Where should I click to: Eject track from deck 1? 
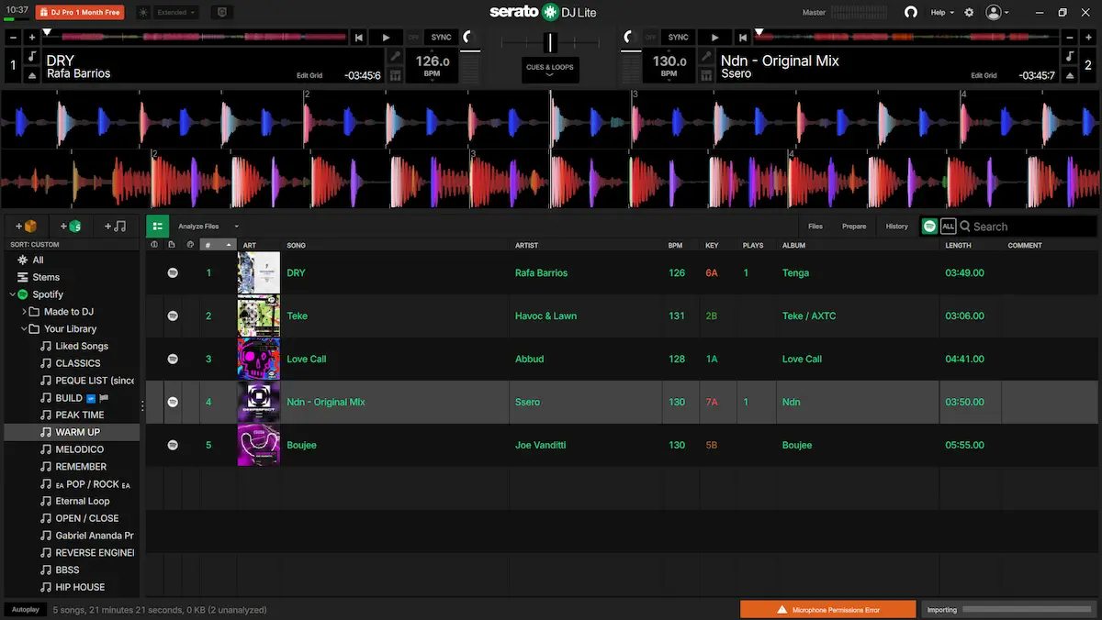pyautogui.click(x=32, y=76)
